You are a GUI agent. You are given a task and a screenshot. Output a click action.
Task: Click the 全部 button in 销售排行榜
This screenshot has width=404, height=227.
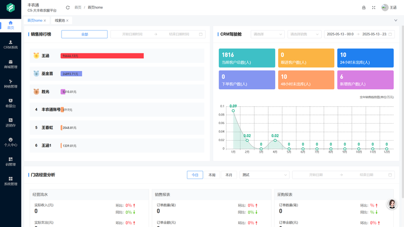[x=84, y=34]
